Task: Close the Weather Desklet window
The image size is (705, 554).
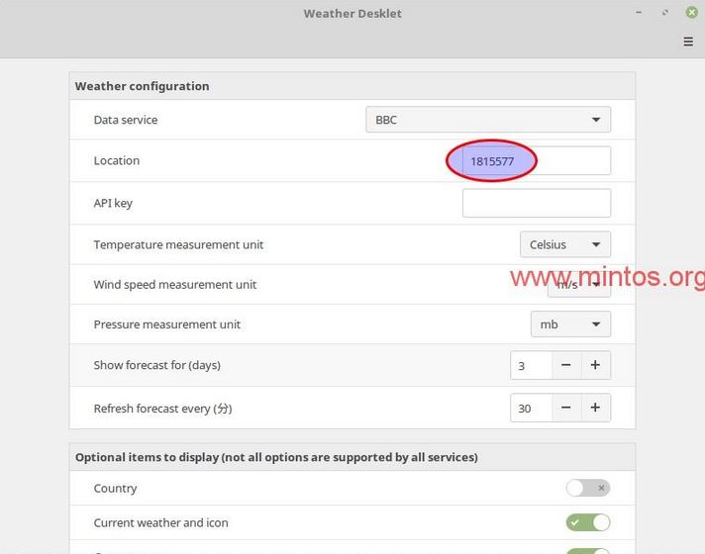Action: click(x=691, y=13)
